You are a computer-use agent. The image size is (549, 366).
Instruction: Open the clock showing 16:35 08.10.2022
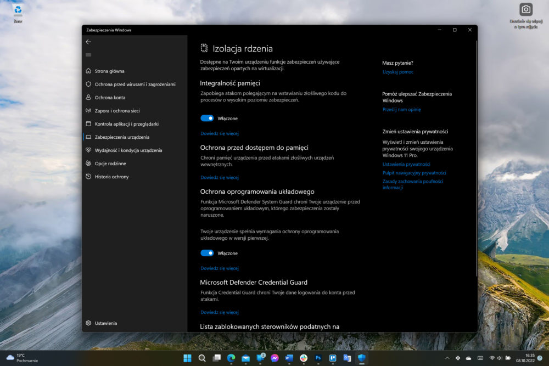tap(525, 358)
